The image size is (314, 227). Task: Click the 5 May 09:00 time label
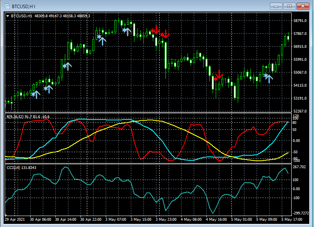tap(266, 220)
